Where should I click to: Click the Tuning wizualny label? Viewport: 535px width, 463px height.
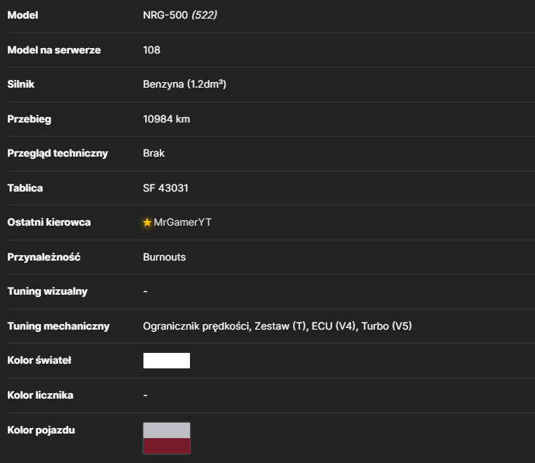pyautogui.click(x=47, y=292)
